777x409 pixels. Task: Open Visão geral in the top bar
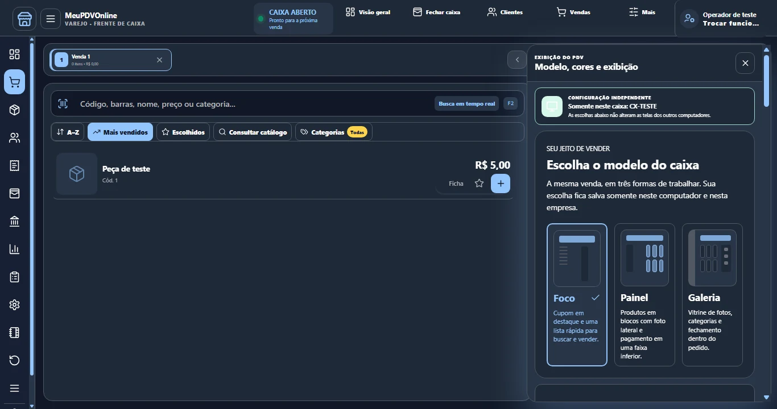coord(368,12)
